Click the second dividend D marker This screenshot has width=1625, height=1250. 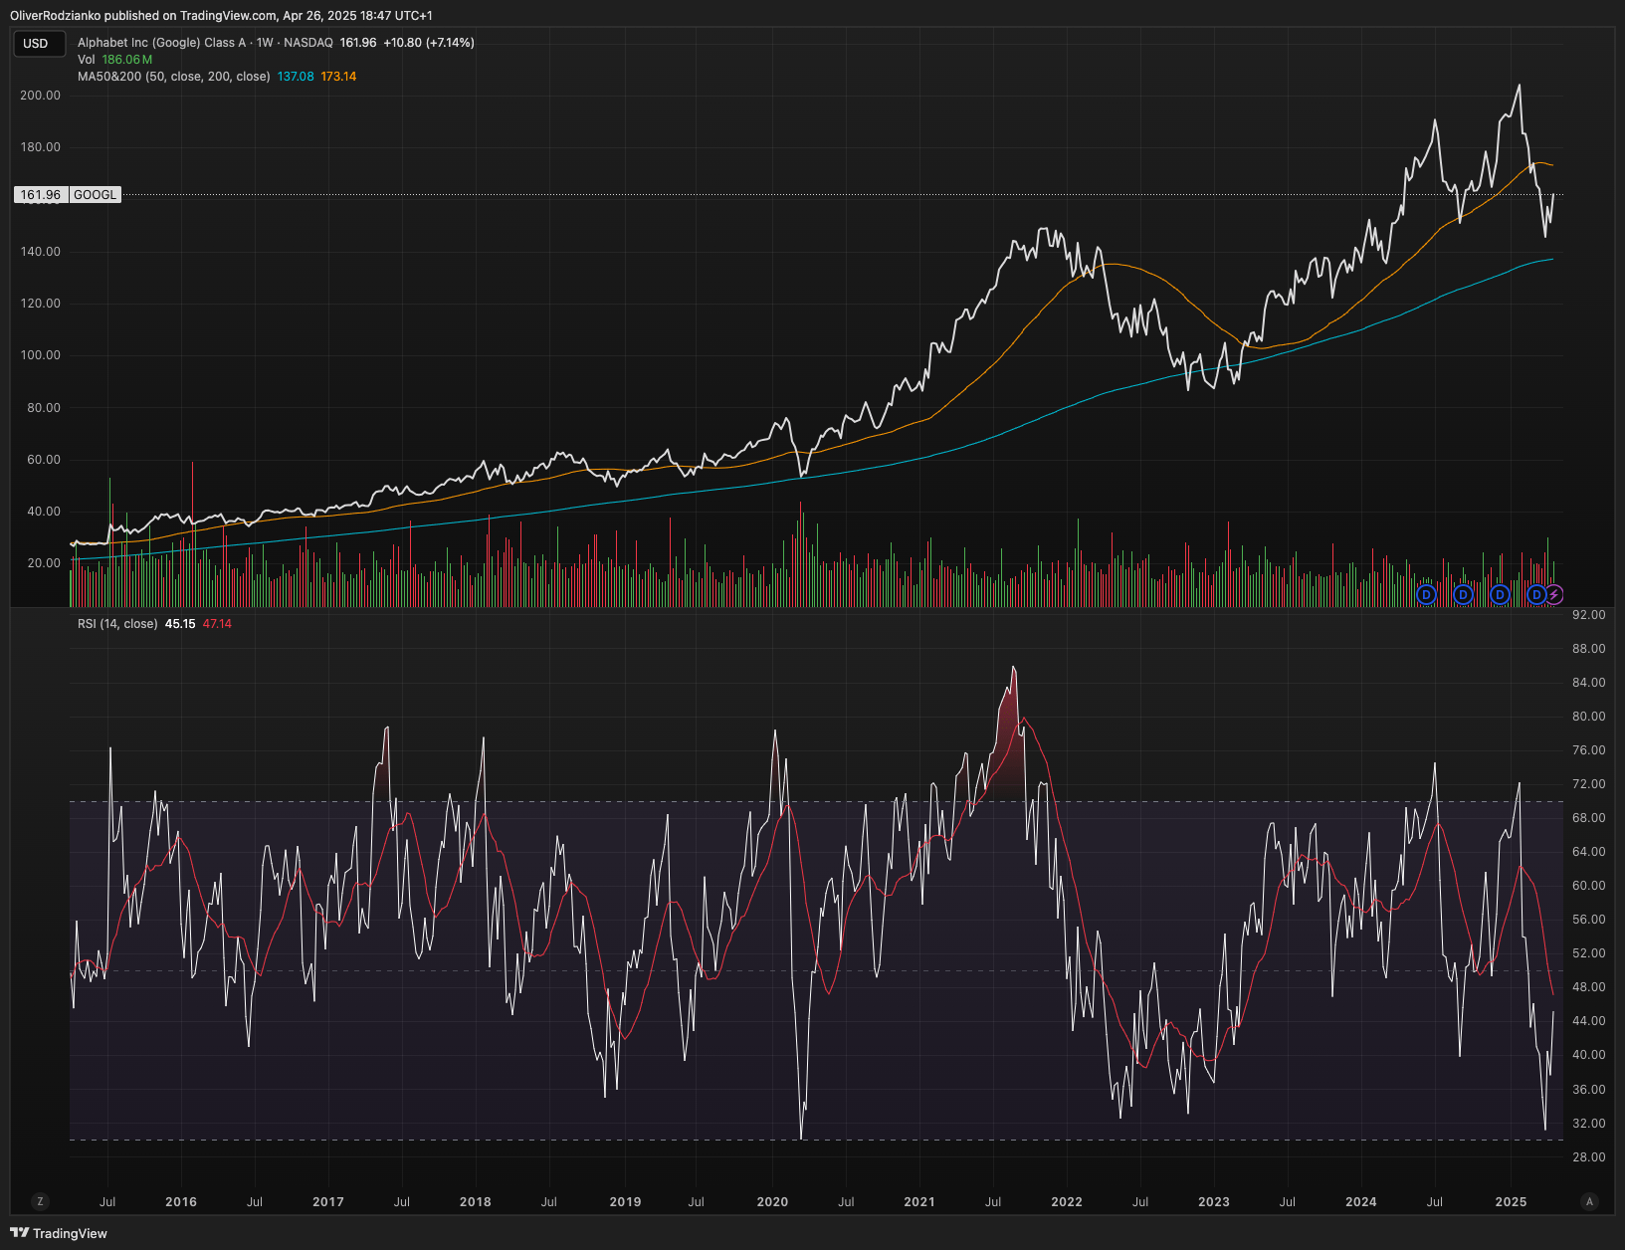click(x=1462, y=594)
